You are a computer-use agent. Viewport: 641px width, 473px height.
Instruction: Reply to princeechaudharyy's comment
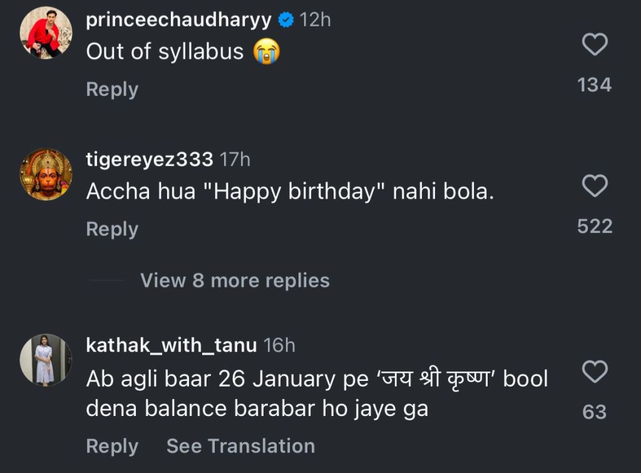point(112,89)
